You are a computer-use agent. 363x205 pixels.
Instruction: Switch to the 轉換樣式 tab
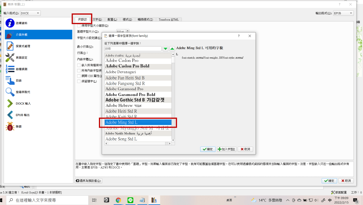pyautogui.click(x=145, y=19)
